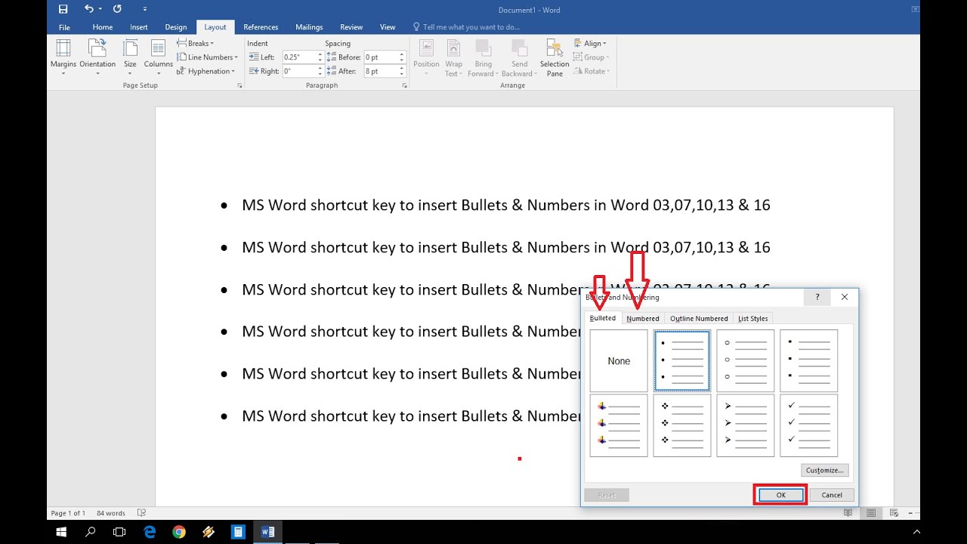Open the Hyphenation dropdown

pos(205,71)
